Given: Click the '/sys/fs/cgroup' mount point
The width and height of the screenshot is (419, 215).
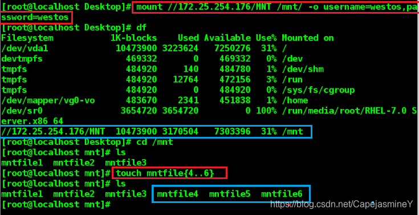Looking at the screenshot, I should (x=318, y=90).
